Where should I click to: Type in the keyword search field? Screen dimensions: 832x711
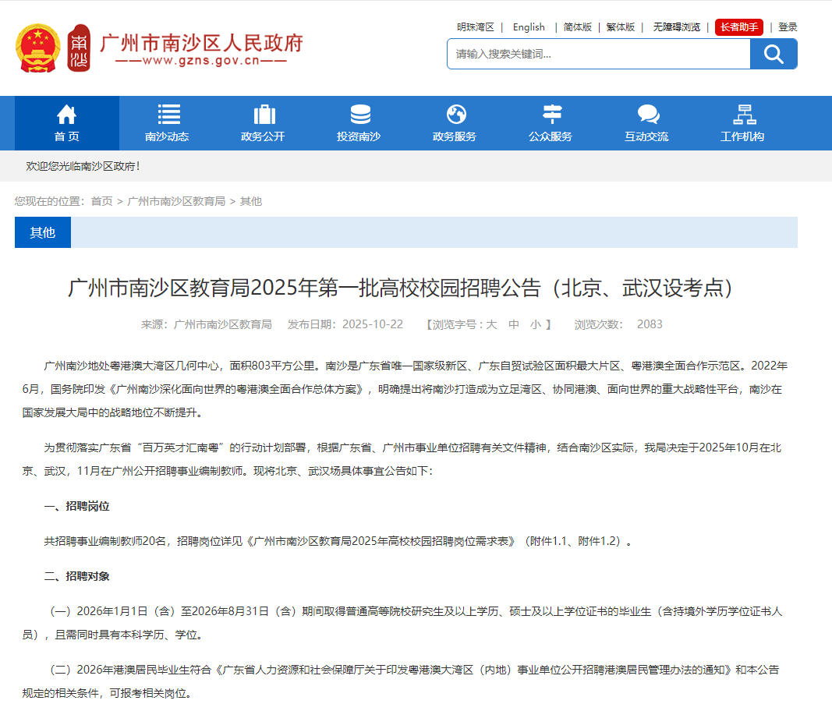tap(598, 54)
